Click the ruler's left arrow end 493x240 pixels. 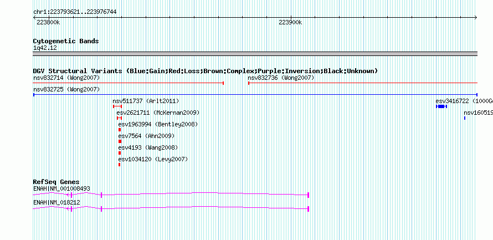(34, 17)
